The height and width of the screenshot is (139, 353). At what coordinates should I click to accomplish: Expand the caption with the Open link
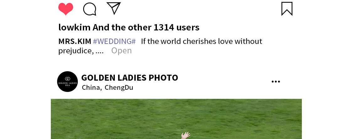pos(121,51)
